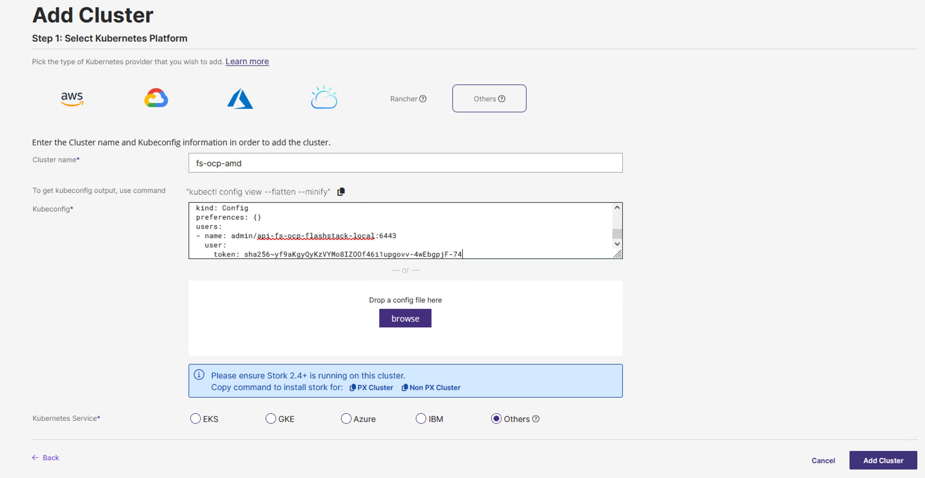Select the IBM radio button
Screen dimensions: 925x478
(421, 419)
